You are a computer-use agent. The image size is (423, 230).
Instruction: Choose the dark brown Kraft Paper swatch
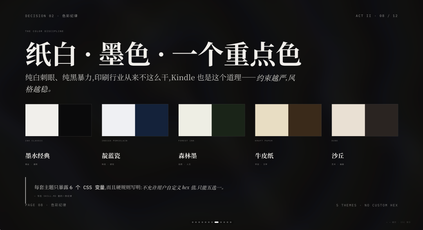[x=305, y=120]
